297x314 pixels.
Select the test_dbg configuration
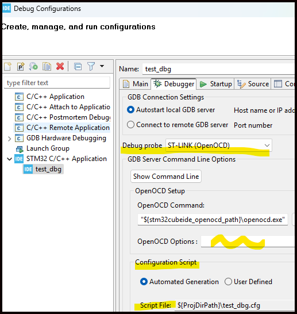tap(48, 169)
